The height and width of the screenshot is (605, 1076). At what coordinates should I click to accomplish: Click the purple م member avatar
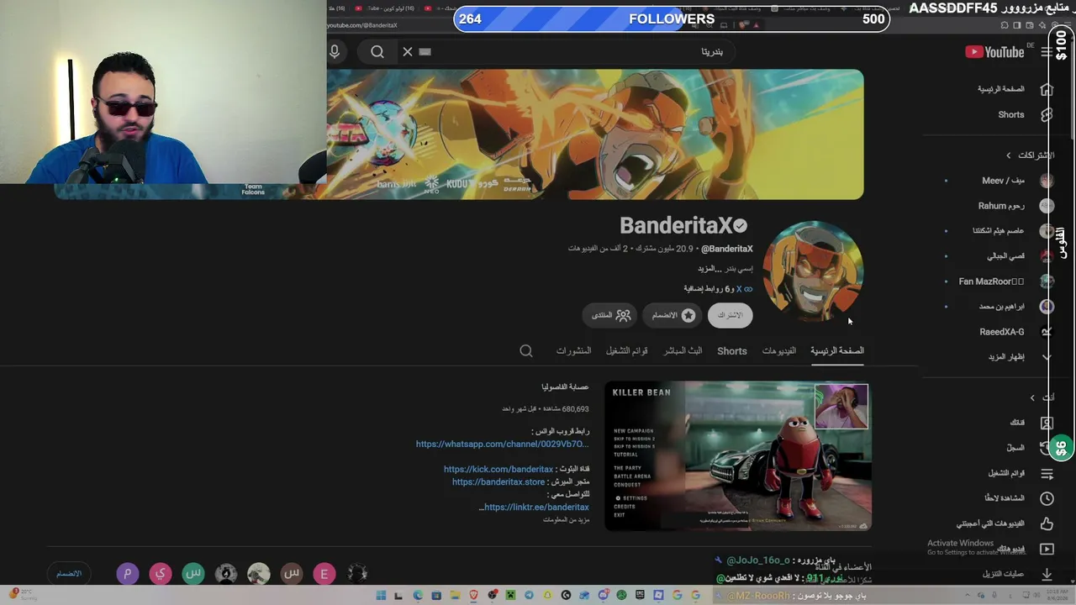[x=128, y=574]
